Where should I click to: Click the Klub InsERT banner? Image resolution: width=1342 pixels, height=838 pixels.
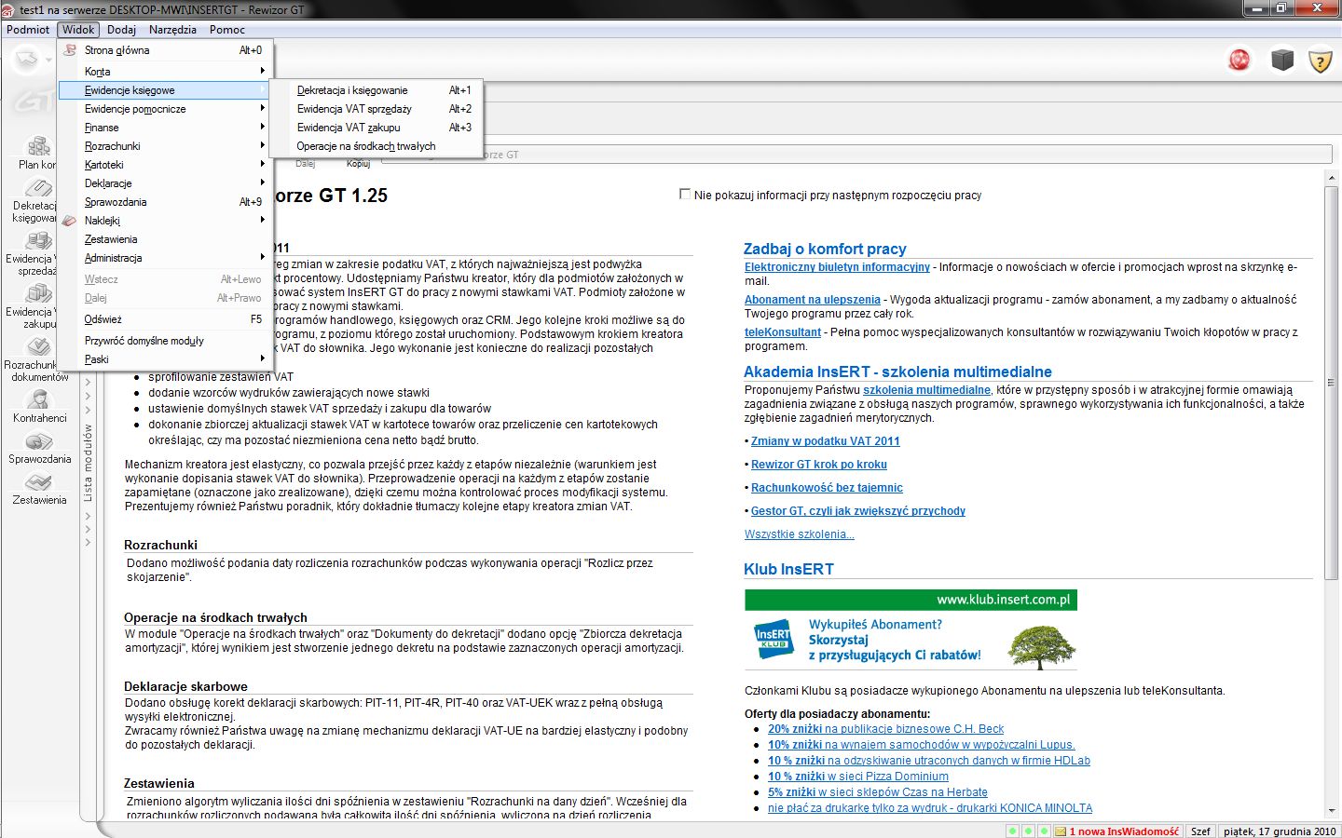click(911, 629)
